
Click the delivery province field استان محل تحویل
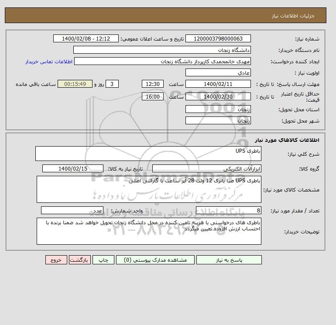[218, 109]
